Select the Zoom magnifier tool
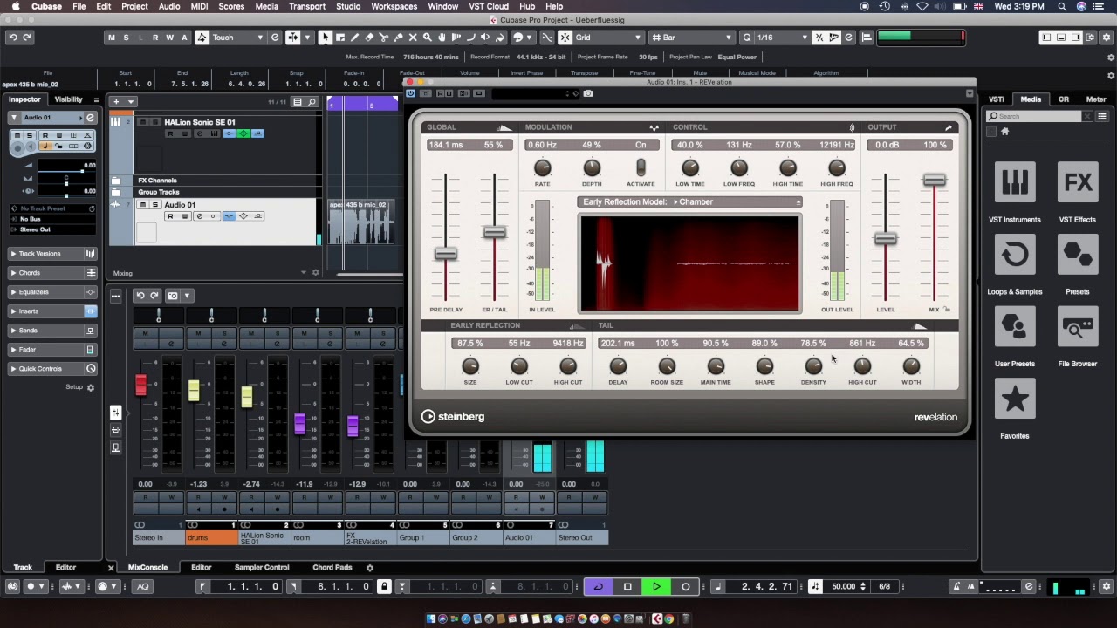Viewport: 1117px width, 628px height. pyautogui.click(x=427, y=38)
